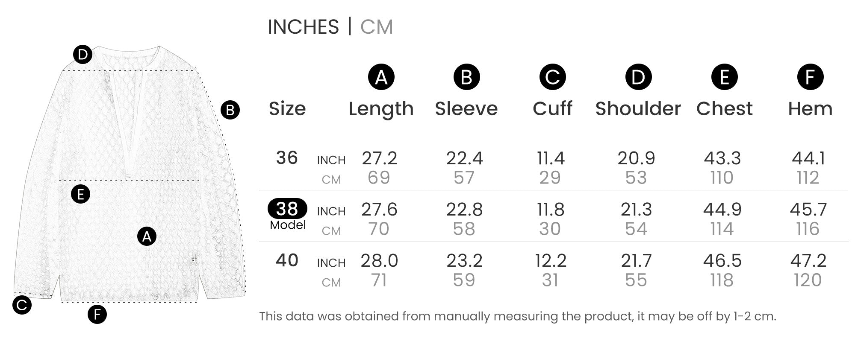Select the highlighted size 38 badge
Screen dimensions: 855x344
(x=287, y=209)
